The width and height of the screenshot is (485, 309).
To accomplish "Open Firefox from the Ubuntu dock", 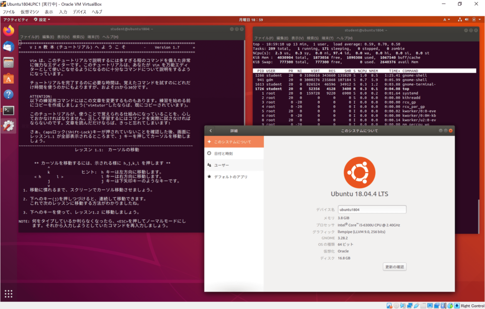I will click(x=9, y=31).
